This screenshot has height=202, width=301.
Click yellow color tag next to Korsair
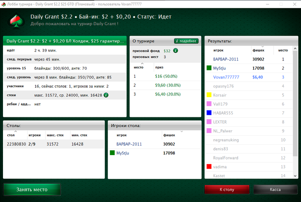(209, 95)
